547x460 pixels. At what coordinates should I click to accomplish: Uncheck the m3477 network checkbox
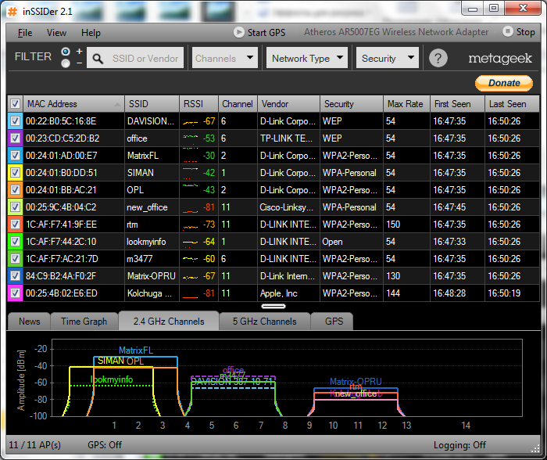15,259
